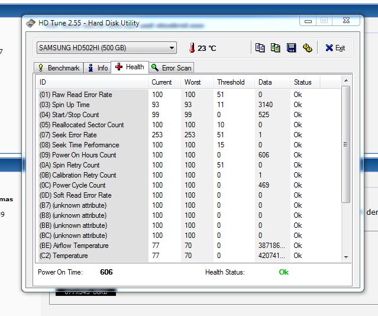Viewport: 378px width, 316px height.
Task: Click the 420741... Temperature data value
Action: (272, 256)
